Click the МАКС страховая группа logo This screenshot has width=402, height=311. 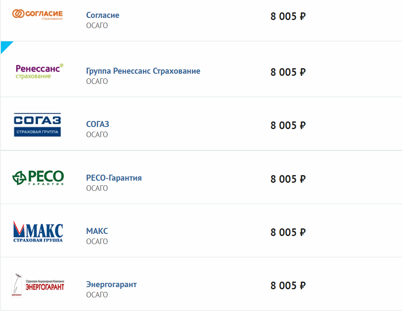(38, 232)
